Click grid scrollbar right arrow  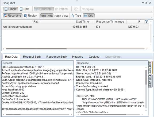coord(147,49)
